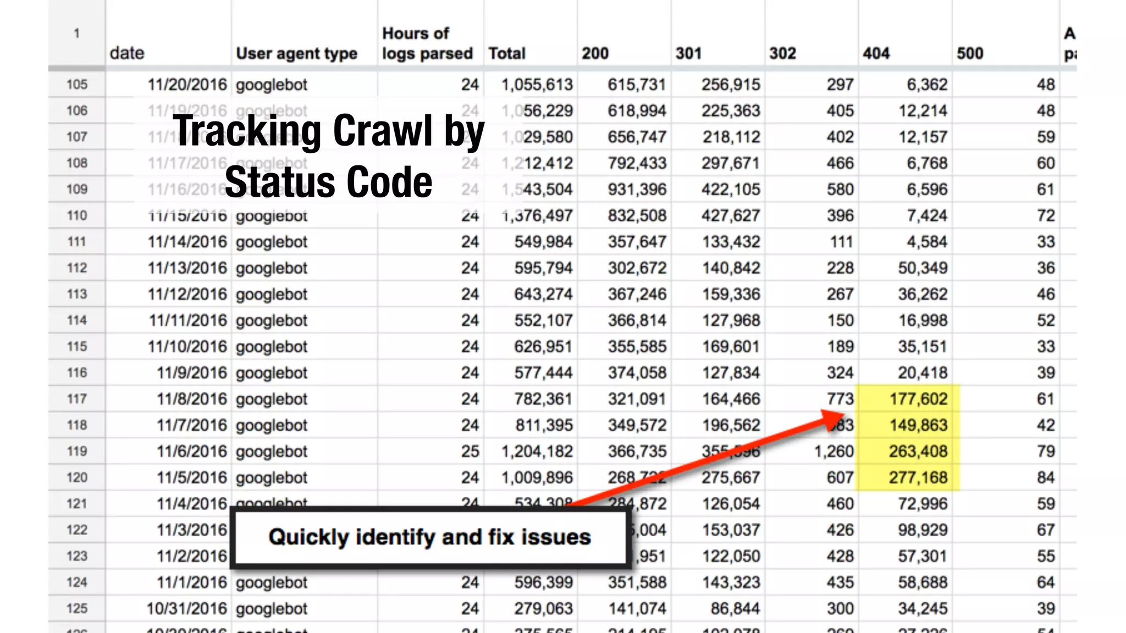Click total cell 596,399
Screen dimensions: 1126x633
[x=531, y=582]
